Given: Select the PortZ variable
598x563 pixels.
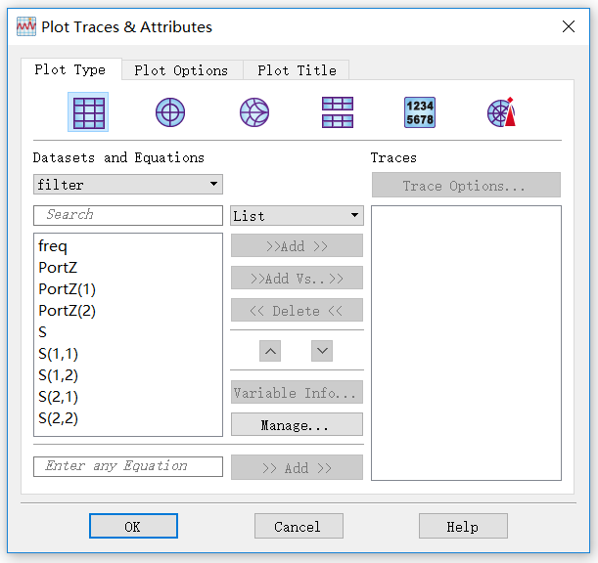Looking at the screenshot, I should click(128, 268).
